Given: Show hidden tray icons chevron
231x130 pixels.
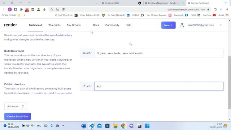Looking at the screenshot, I should (x=63, y=126).
